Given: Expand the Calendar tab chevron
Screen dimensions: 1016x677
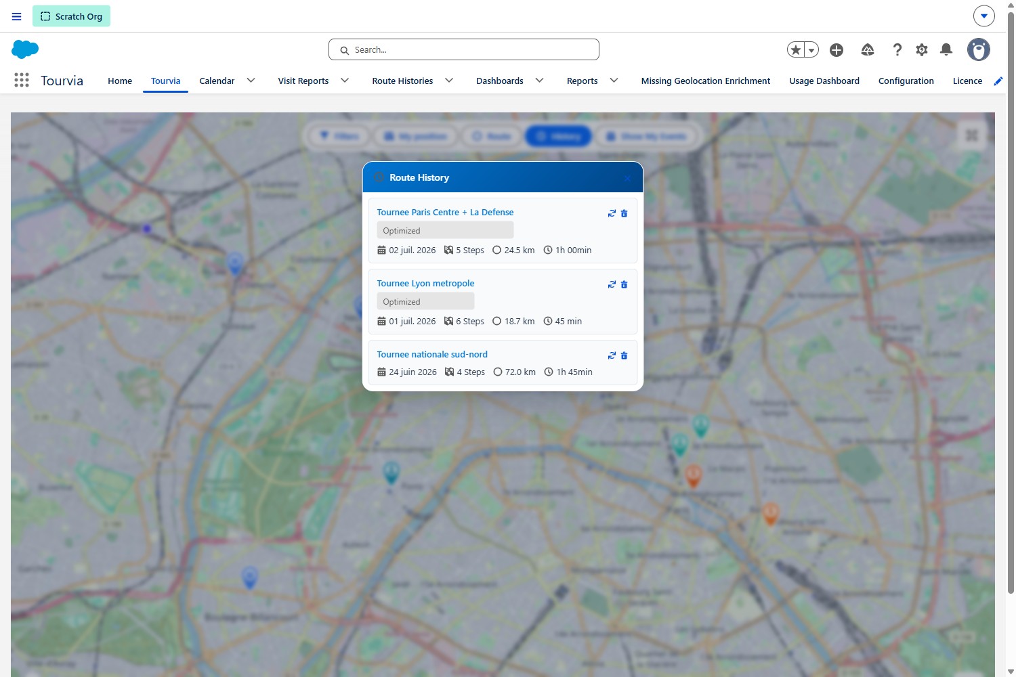Looking at the screenshot, I should (251, 81).
